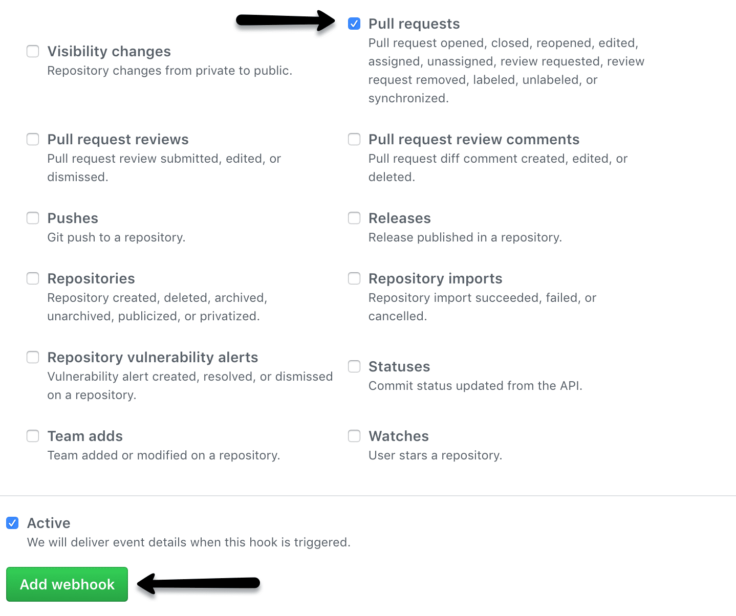
Task: Enable the Pull request reviews event
Action: pyautogui.click(x=33, y=139)
